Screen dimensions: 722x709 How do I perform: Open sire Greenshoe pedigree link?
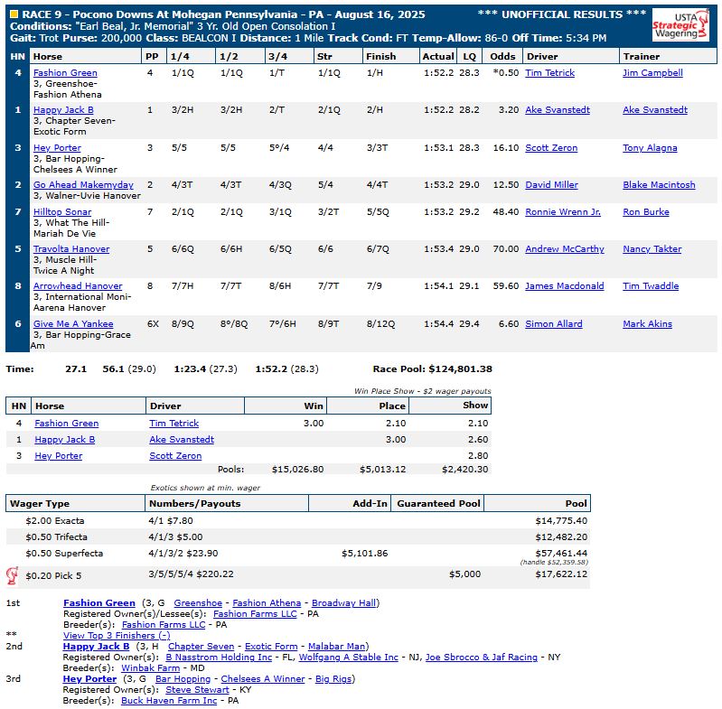pyautogui.click(x=198, y=603)
